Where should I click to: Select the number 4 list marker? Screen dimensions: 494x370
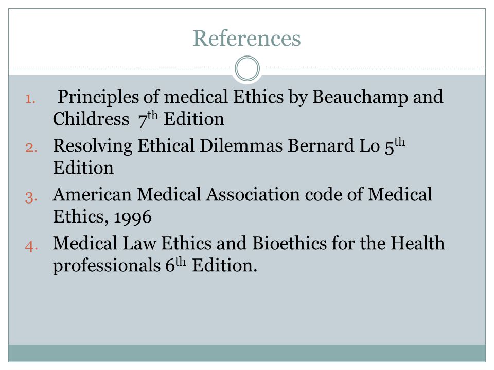pyautogui.click(x=31, y=246)
